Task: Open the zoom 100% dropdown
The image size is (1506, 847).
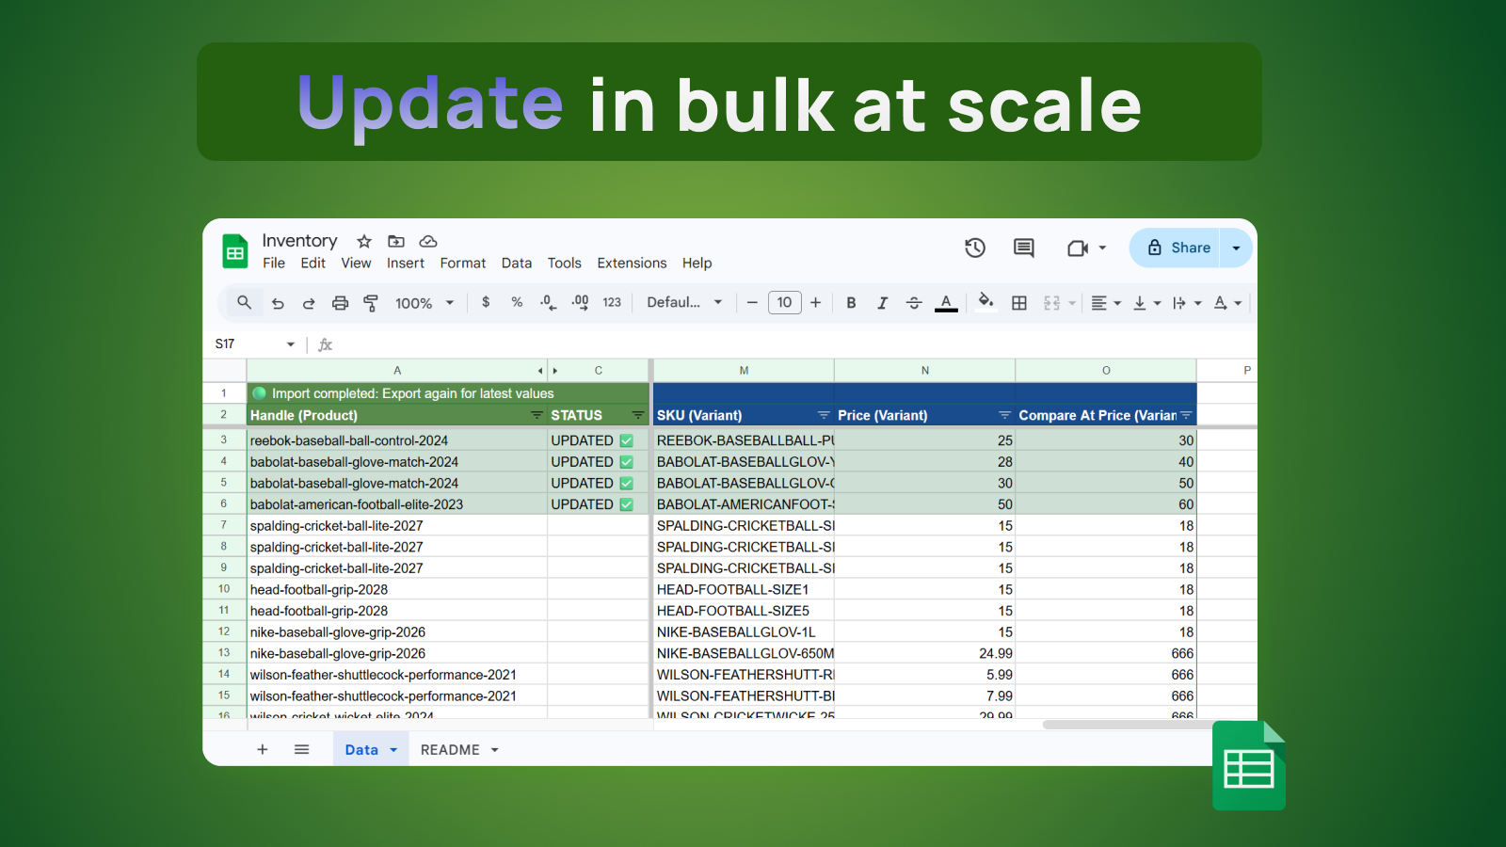Action: point(425,303)
